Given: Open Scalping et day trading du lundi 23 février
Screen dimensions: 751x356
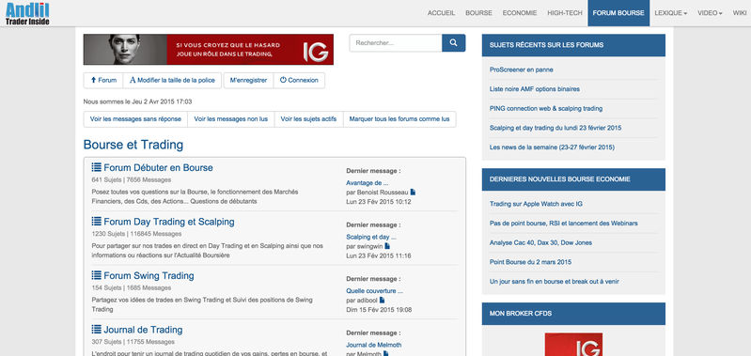Looking at the screenshot, I should (x=555, y=129).
